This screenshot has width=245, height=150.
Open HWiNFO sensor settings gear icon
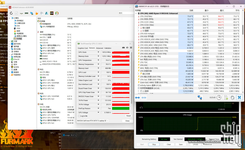[x=232, y=97]
